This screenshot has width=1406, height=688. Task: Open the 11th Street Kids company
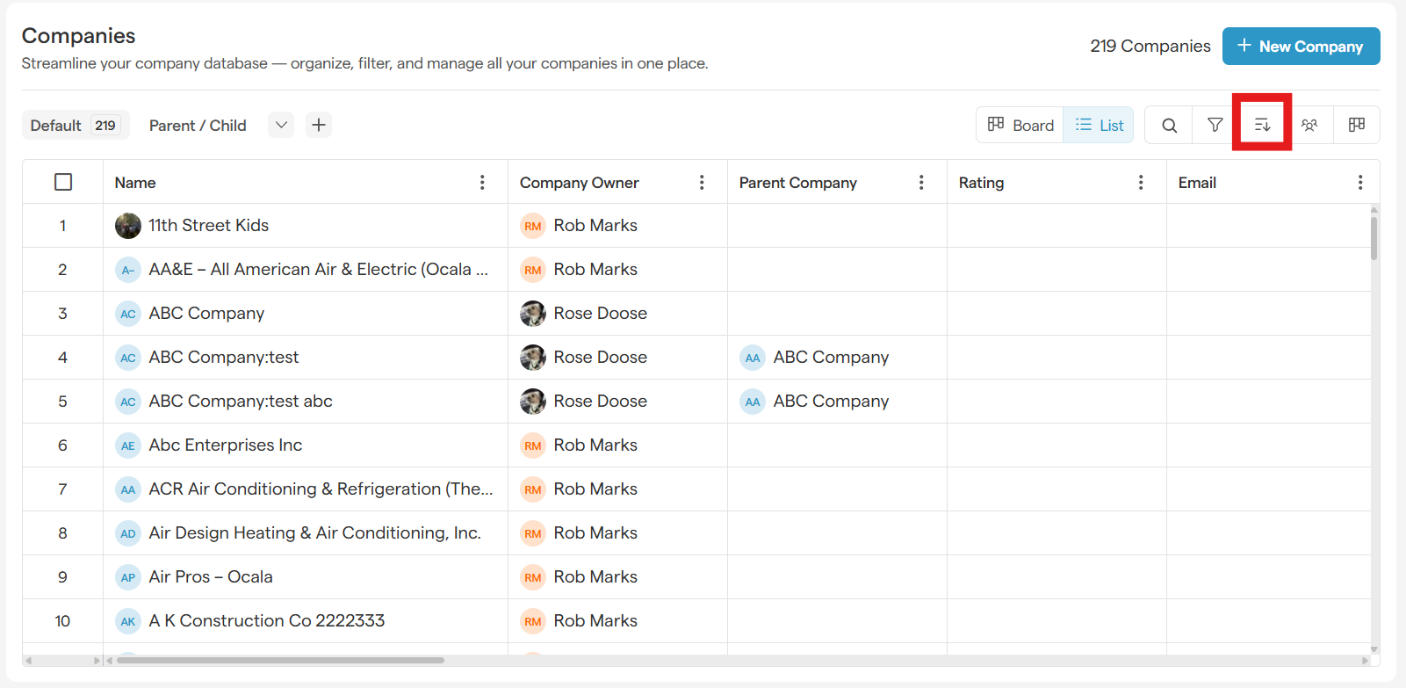[208, 226]
